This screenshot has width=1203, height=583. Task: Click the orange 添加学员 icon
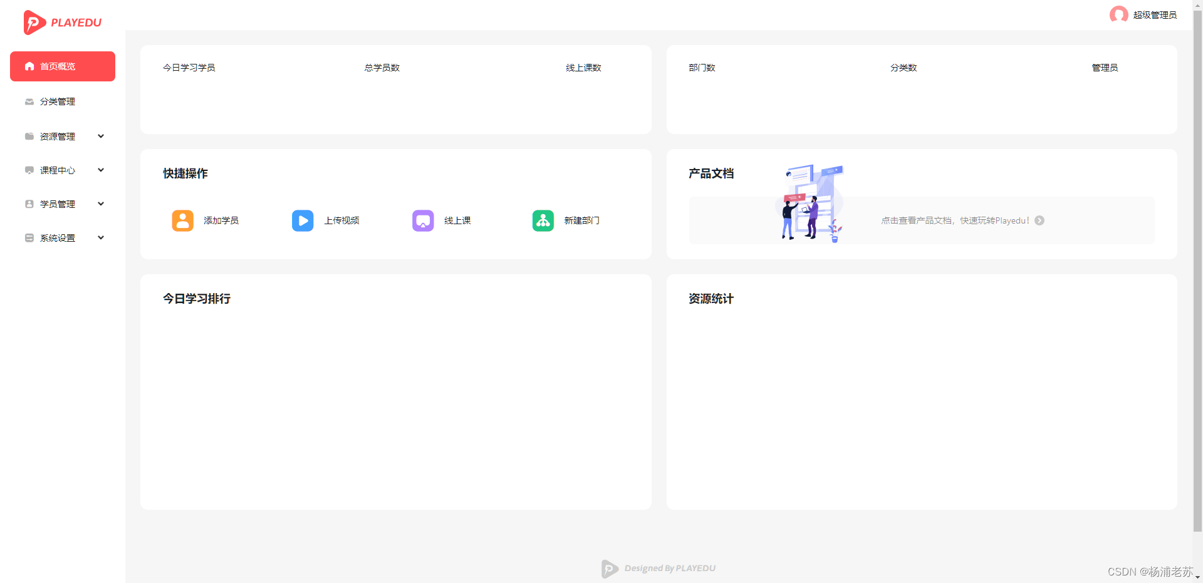(x=182, y=220)
